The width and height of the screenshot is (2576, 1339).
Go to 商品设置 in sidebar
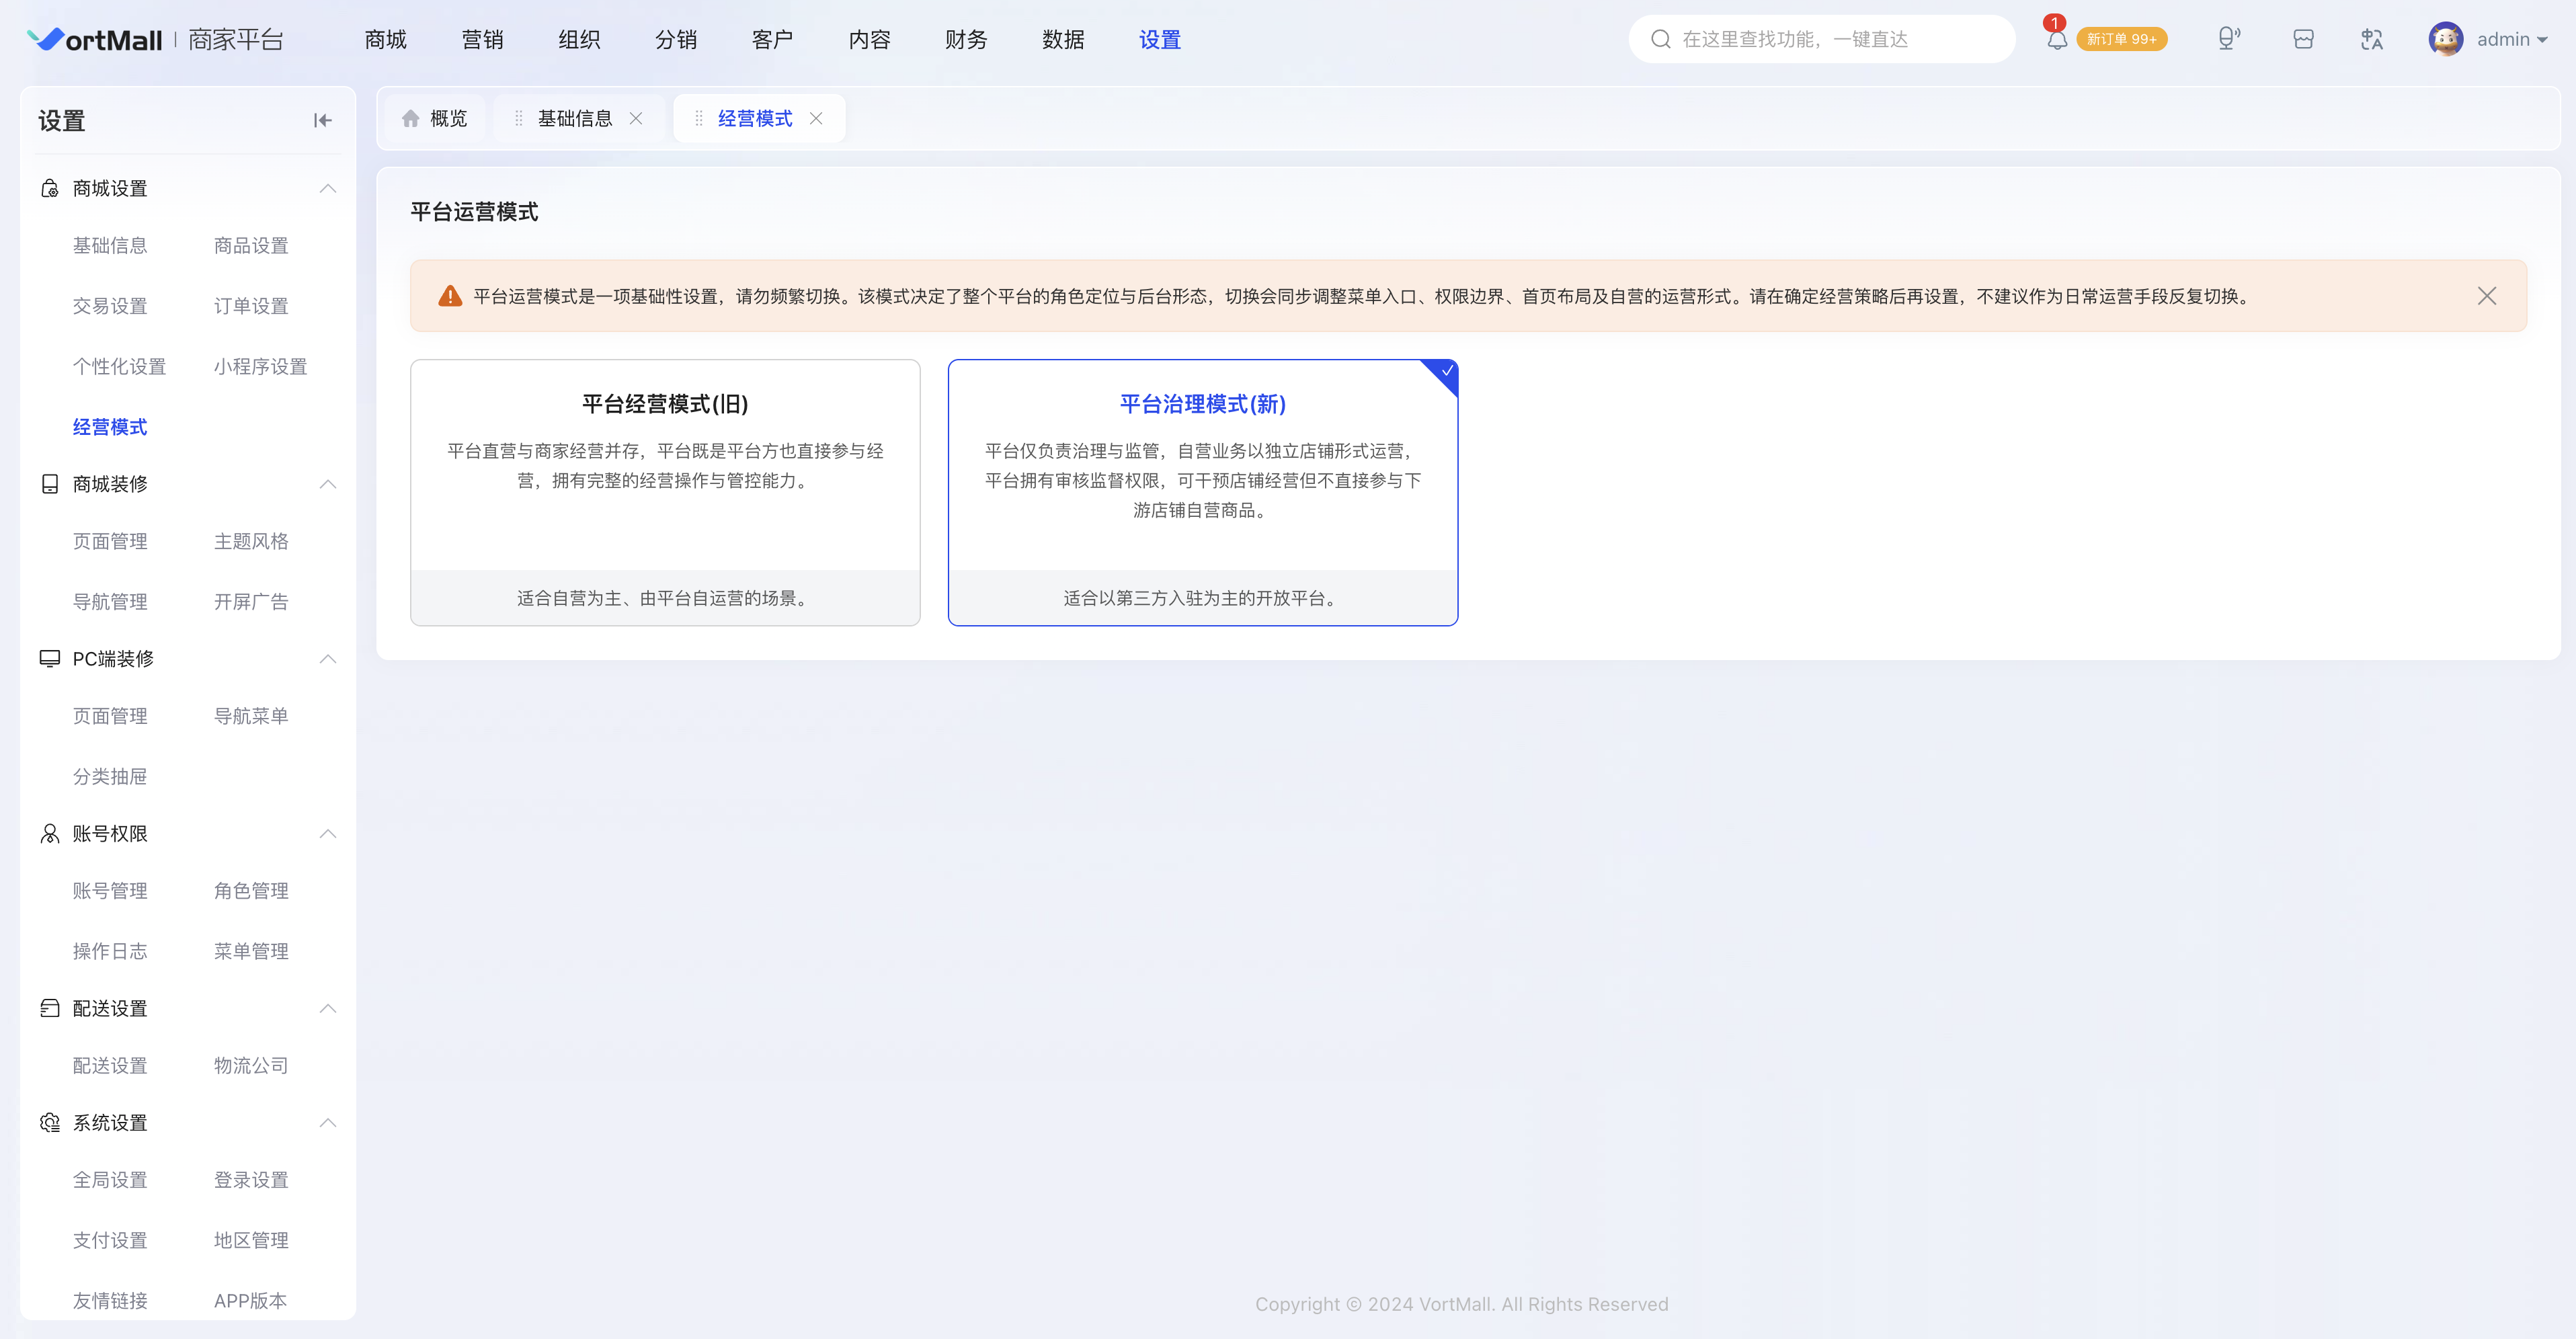coord(251,245)
